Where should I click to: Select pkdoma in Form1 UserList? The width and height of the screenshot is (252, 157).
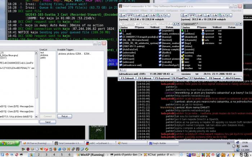click(x=44, y=55)
